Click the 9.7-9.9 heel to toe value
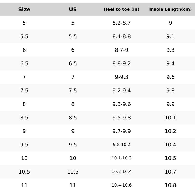The width and height of the screenshot is (195, 192). [x=121, y=131]
